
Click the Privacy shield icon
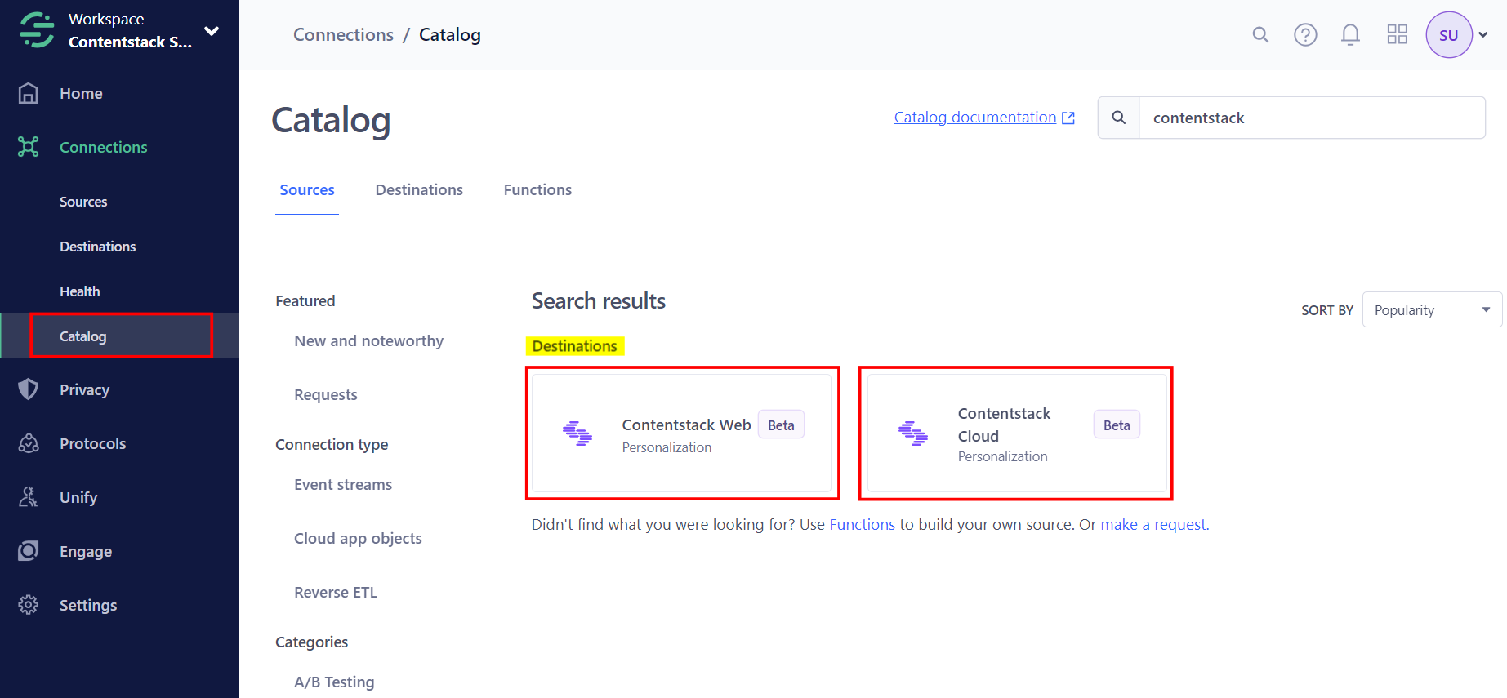point(29,389)
